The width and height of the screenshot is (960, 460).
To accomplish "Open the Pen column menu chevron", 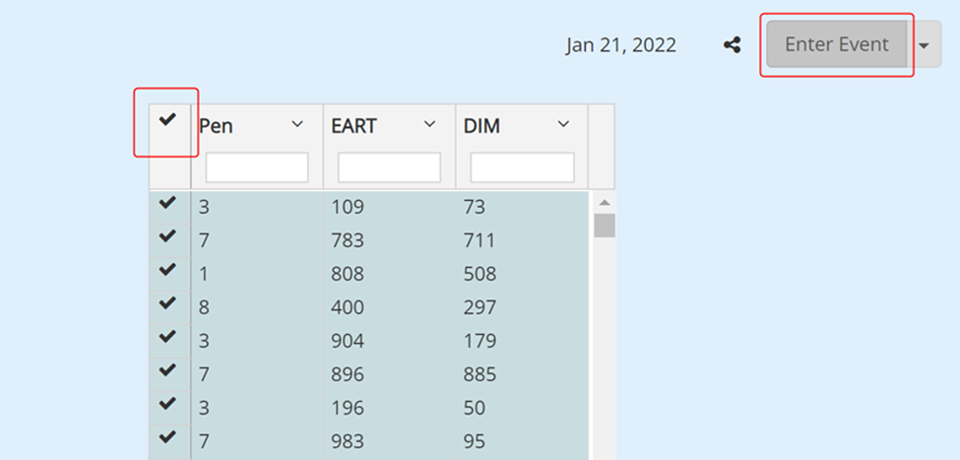I will pos(297,124).
